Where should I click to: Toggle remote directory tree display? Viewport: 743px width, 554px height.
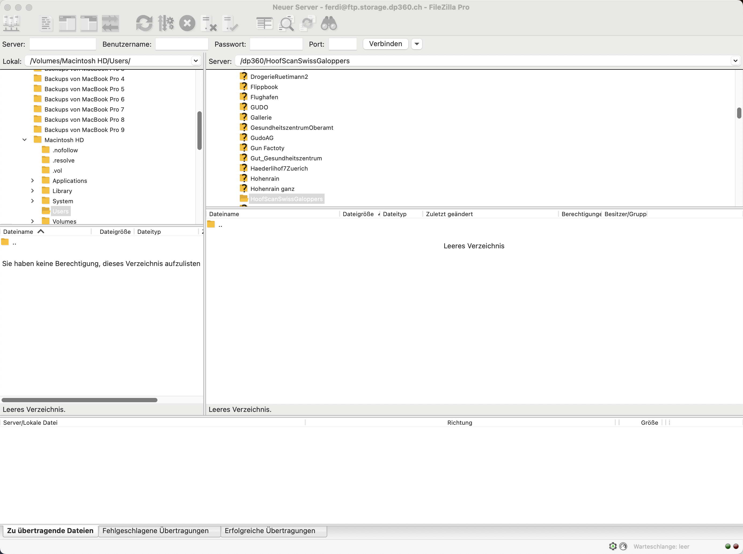(x=89, y=24)
